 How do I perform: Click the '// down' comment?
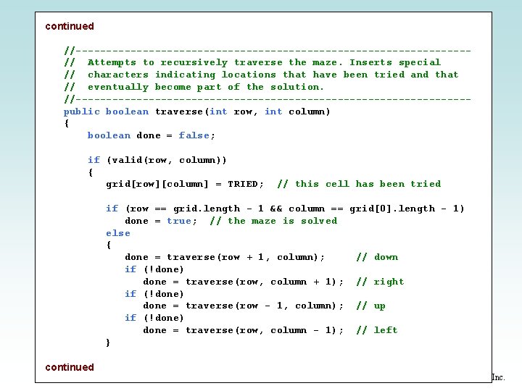click(377, 257)
